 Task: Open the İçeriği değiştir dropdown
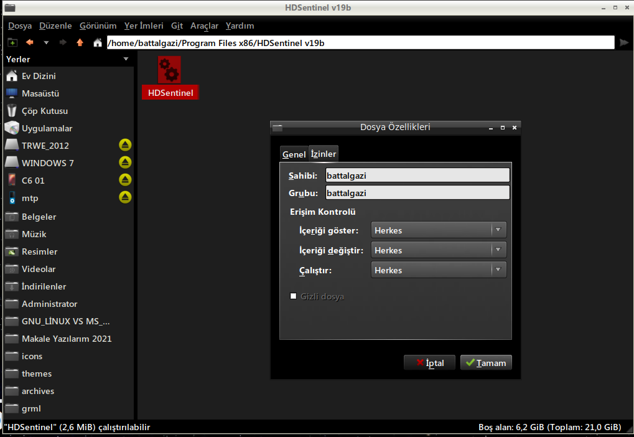439,250
